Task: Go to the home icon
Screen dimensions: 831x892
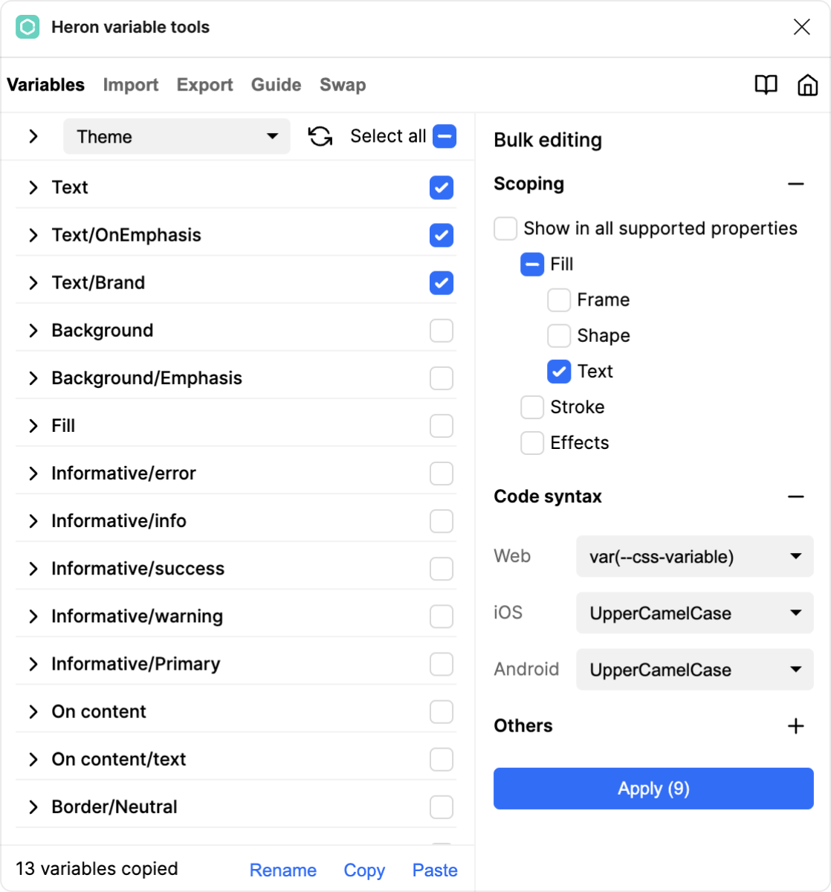Action: (807, 85)
